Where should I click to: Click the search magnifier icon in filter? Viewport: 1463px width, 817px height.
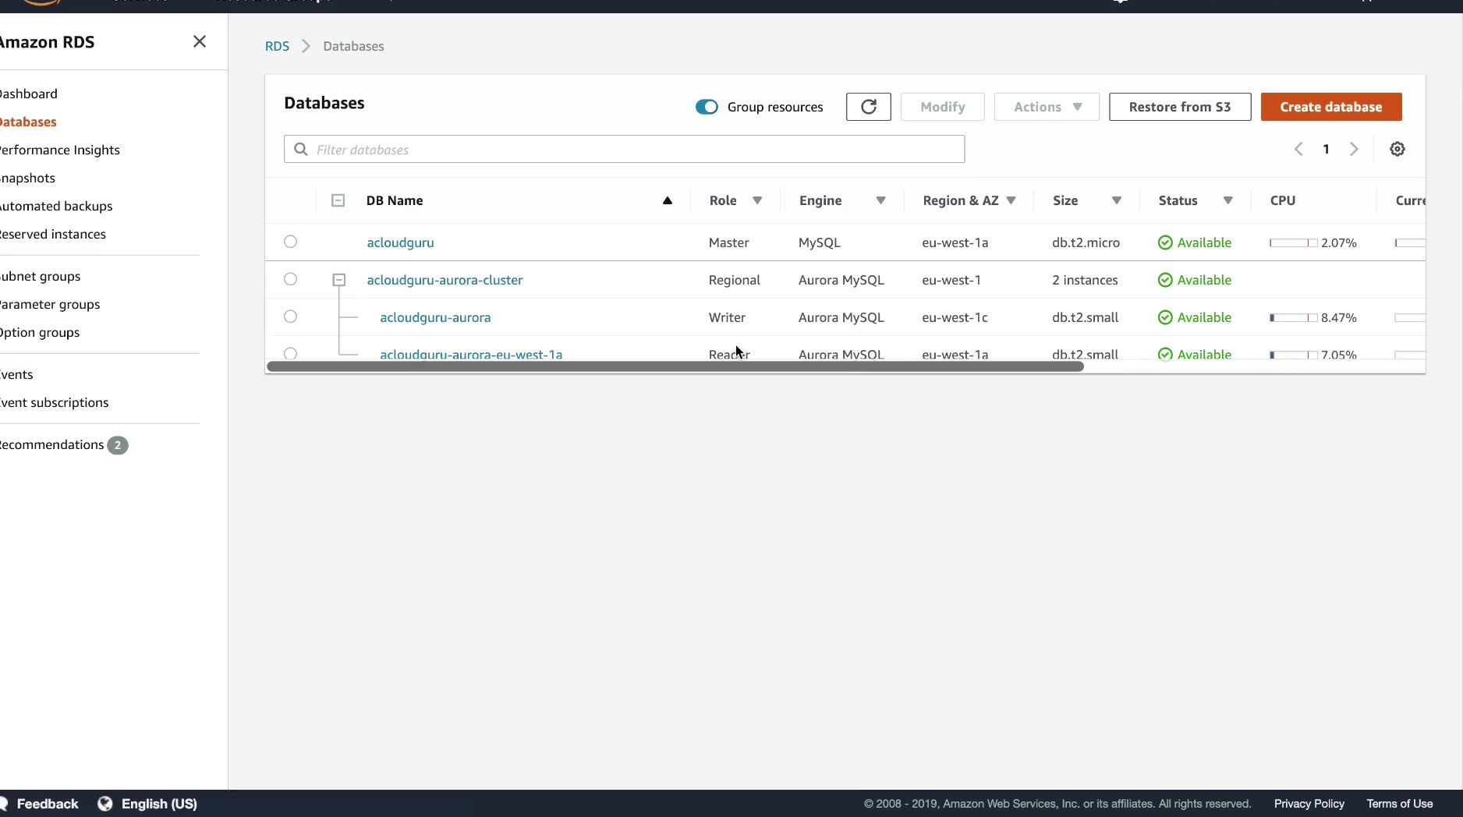pyautogui.click(x=300, y=149)
